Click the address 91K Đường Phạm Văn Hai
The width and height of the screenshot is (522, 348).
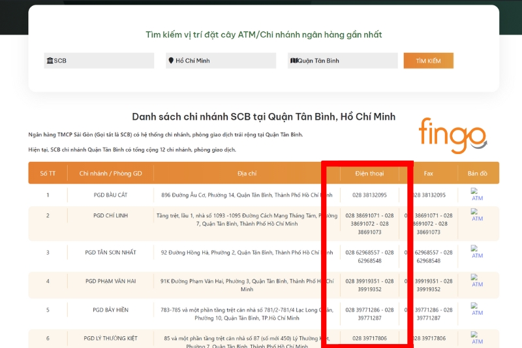[247, 285]
